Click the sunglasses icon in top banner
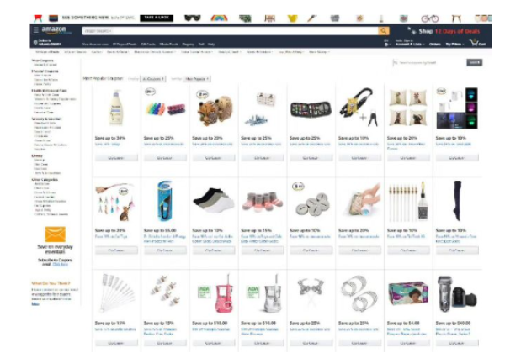505x353 pixels. pos(193,18)
